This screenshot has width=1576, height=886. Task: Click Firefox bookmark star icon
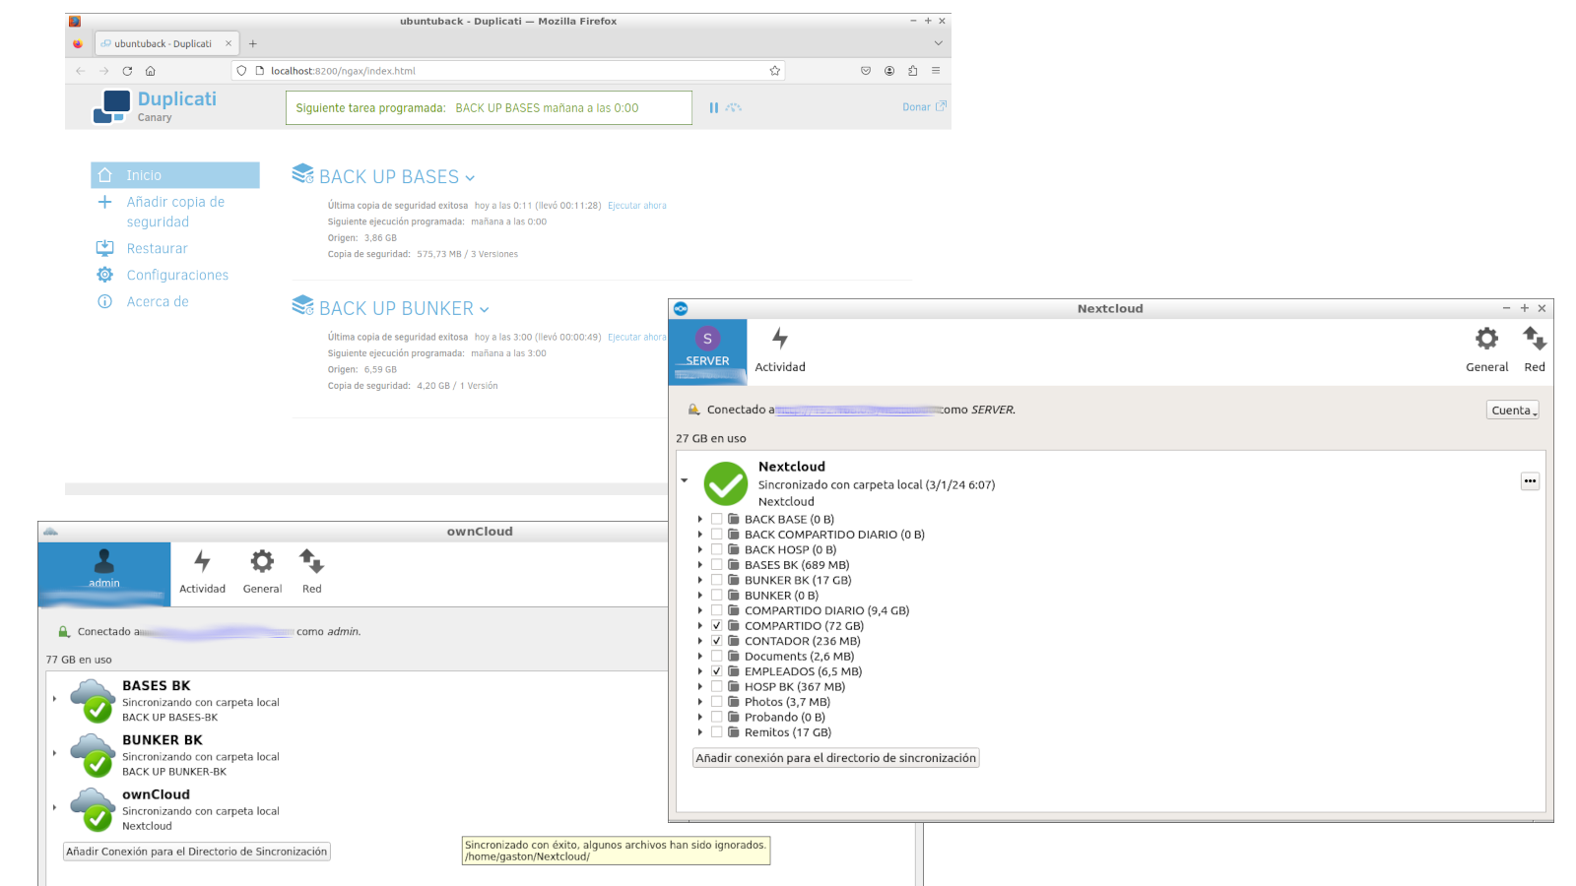point(775,71)
